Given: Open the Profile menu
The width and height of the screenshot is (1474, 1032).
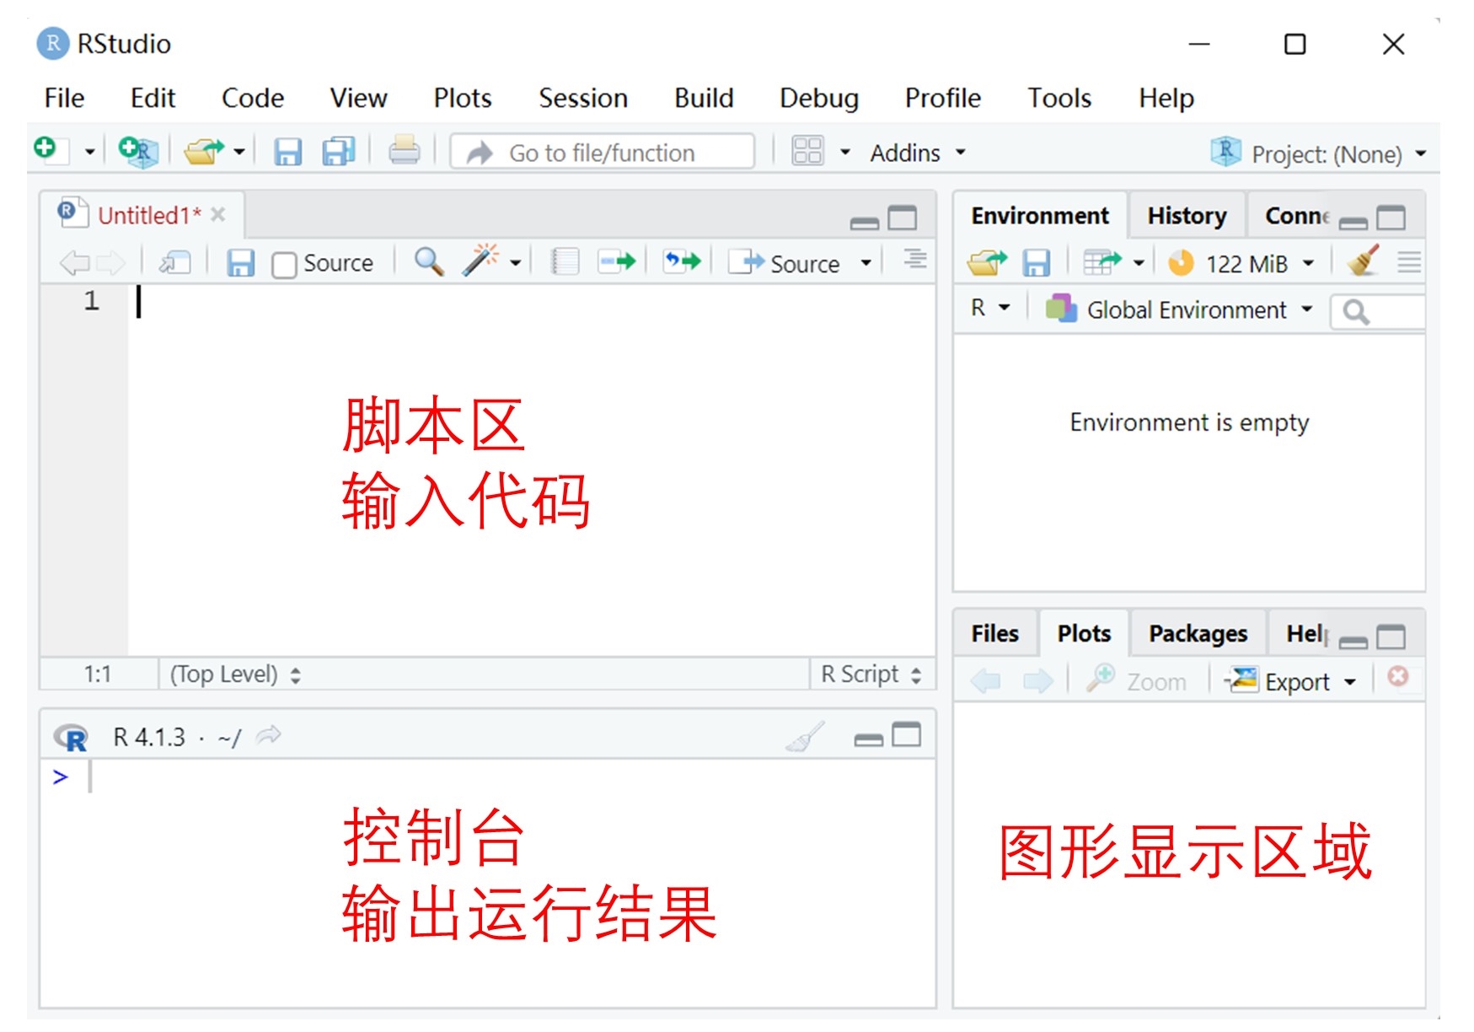Looking at the screenshot, I should (x=942, y=98).
